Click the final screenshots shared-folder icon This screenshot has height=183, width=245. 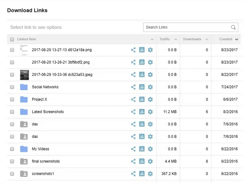tap(24, 161)
